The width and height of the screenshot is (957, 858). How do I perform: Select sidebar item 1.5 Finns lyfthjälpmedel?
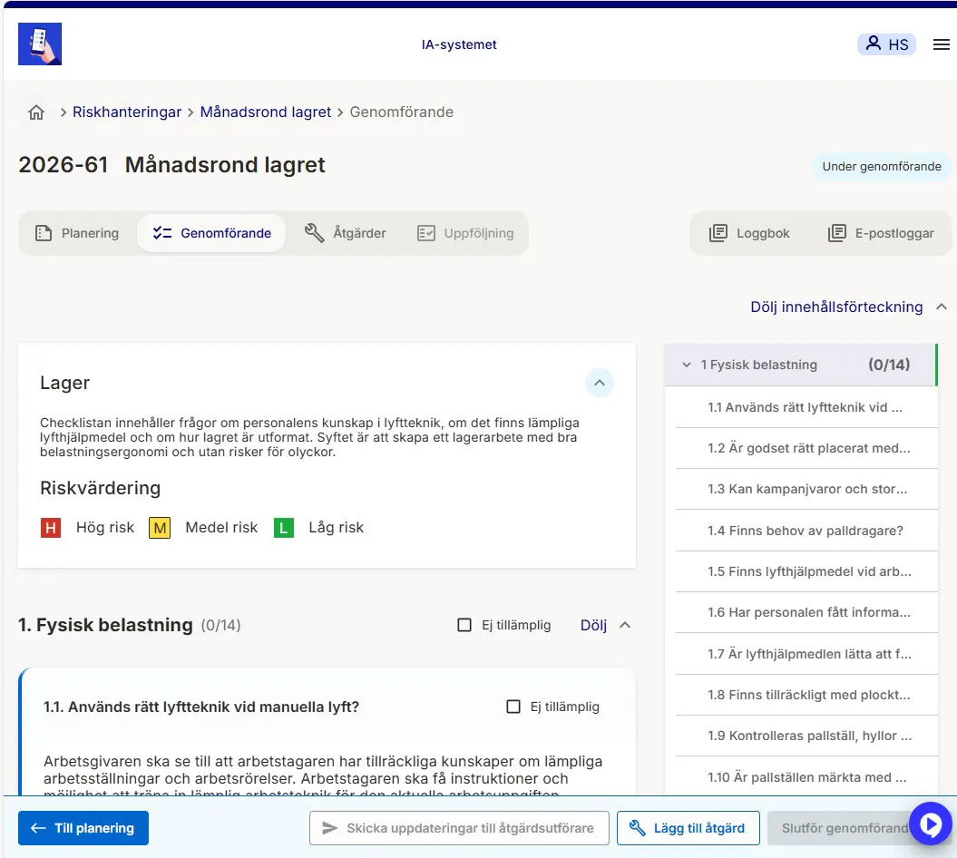coord(806,571)
